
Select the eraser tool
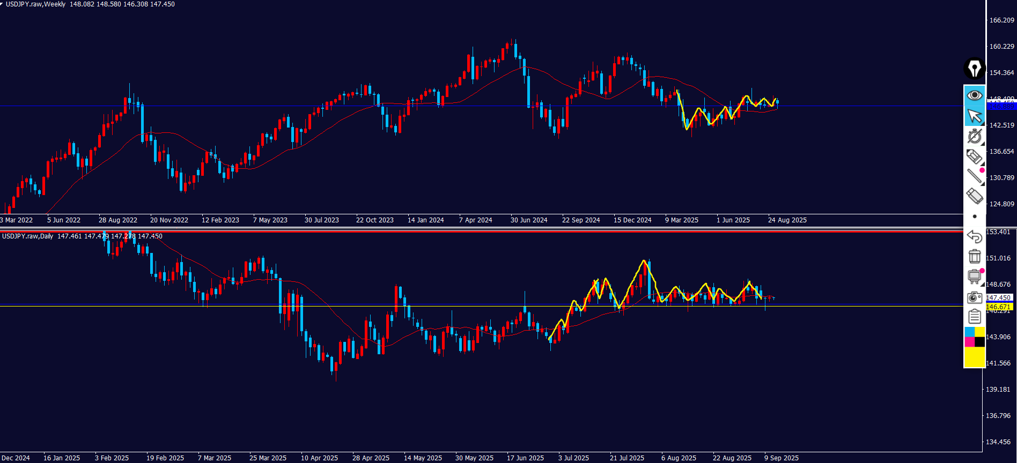pos(974,196)
